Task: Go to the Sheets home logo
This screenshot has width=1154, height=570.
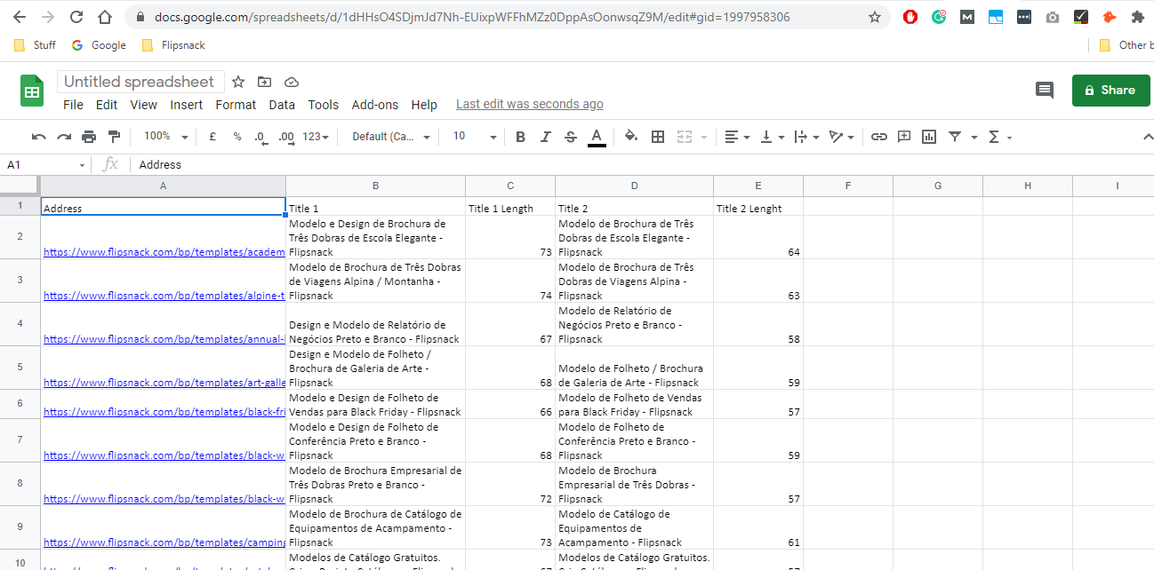Action: click(x=32, y=91)
